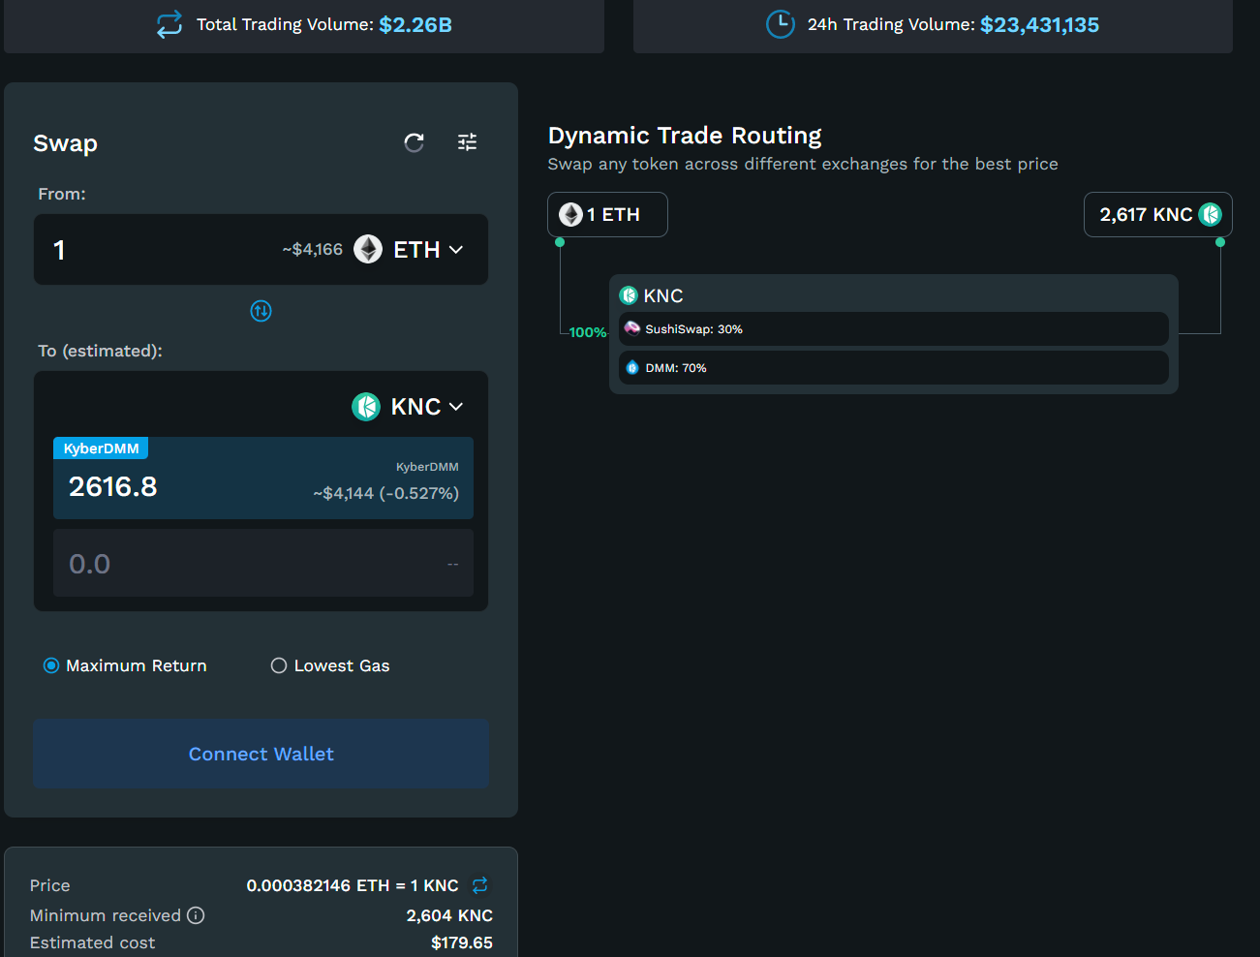Click the 100% route percentage label
This screenshot has height=957, width=1260.
(x=588, y=332)
